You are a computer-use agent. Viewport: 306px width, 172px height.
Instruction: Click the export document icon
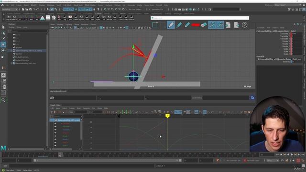point(236,25)
